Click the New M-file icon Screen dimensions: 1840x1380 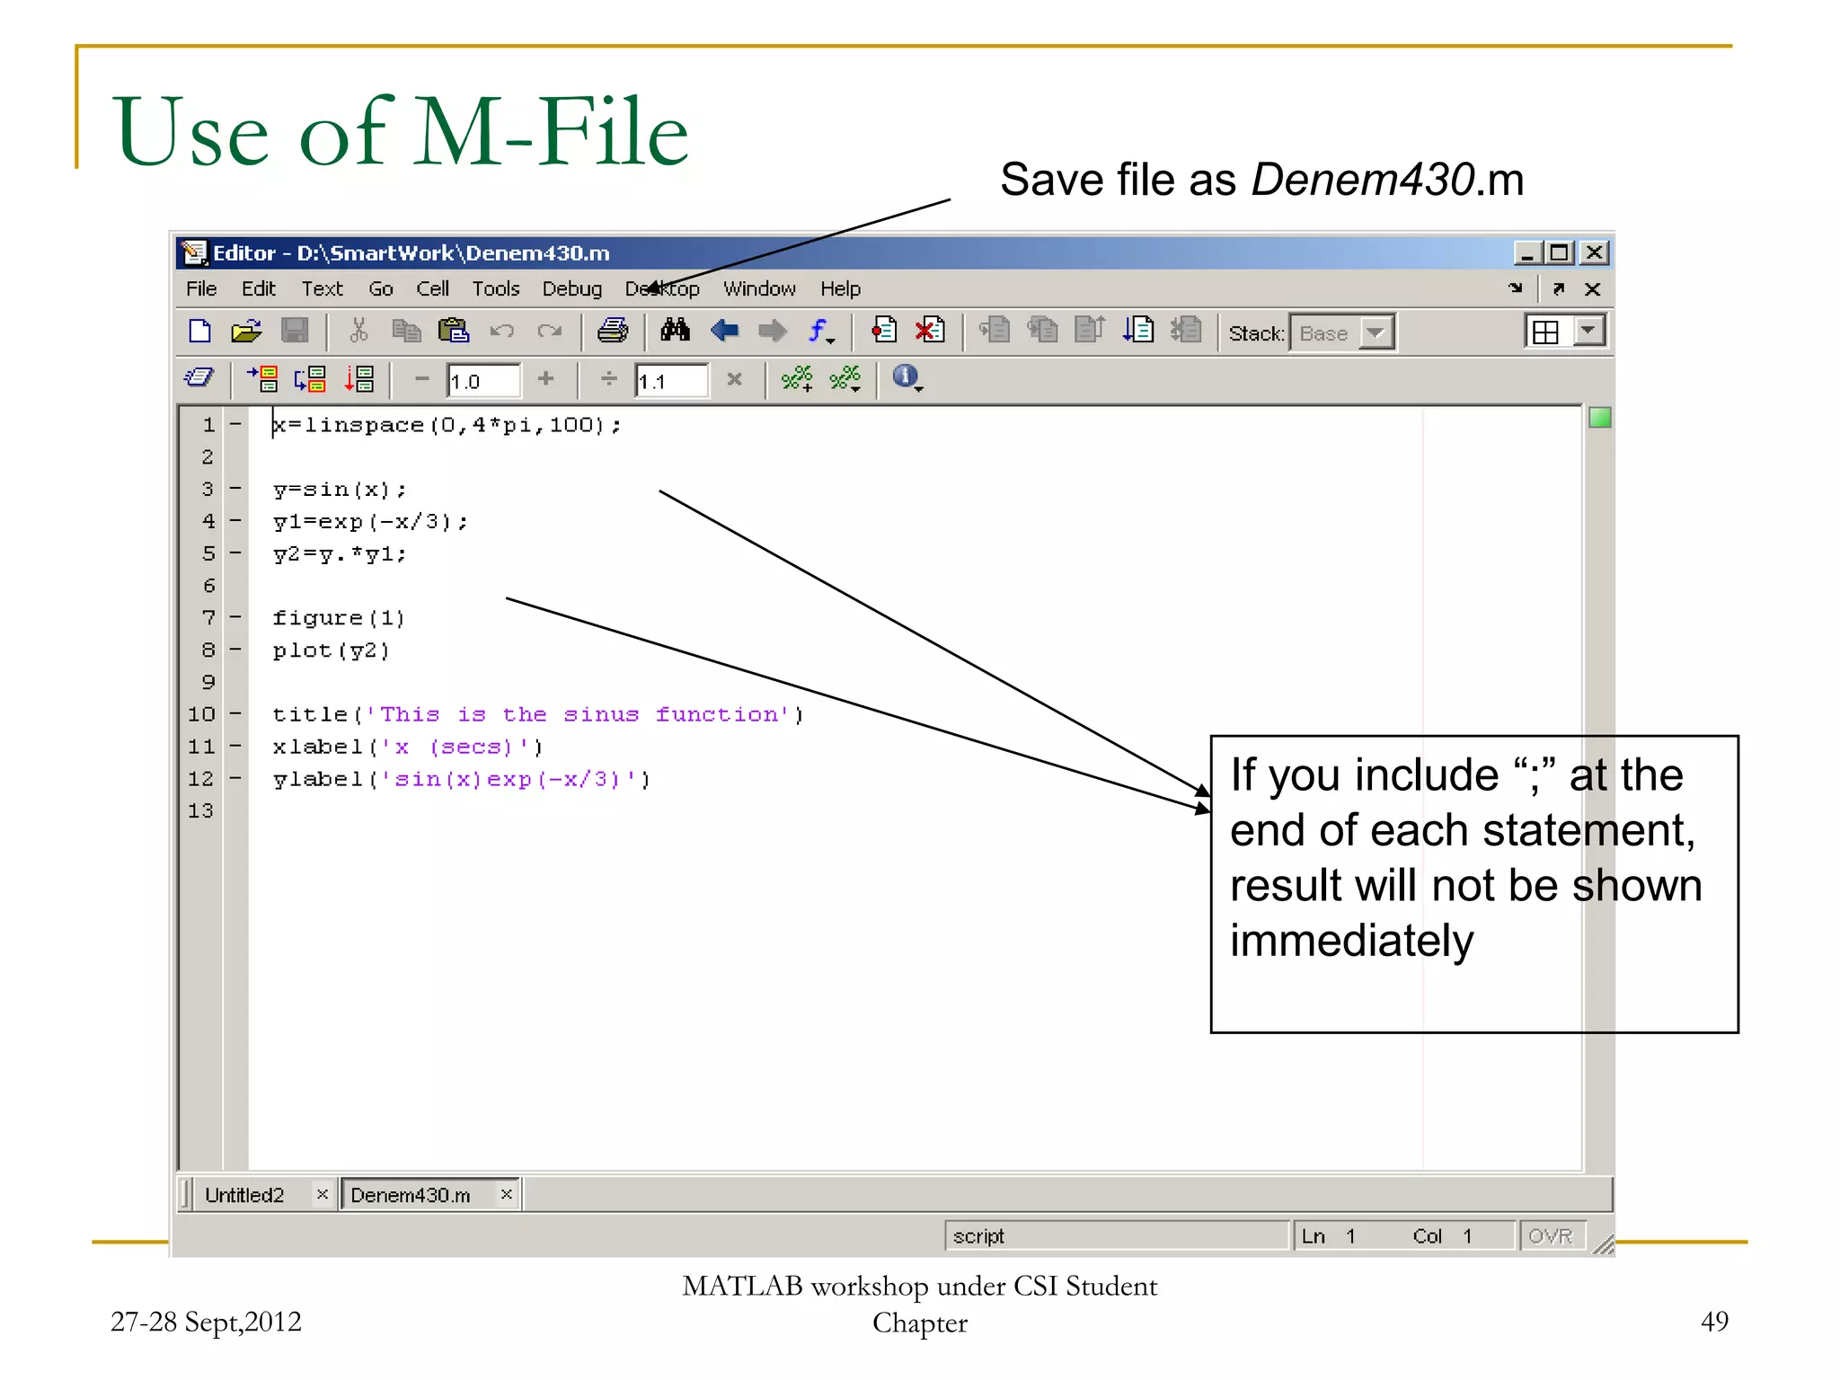(199, 332)
